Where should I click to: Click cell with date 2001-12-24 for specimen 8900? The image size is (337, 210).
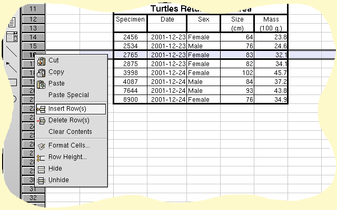coord(167,100)
